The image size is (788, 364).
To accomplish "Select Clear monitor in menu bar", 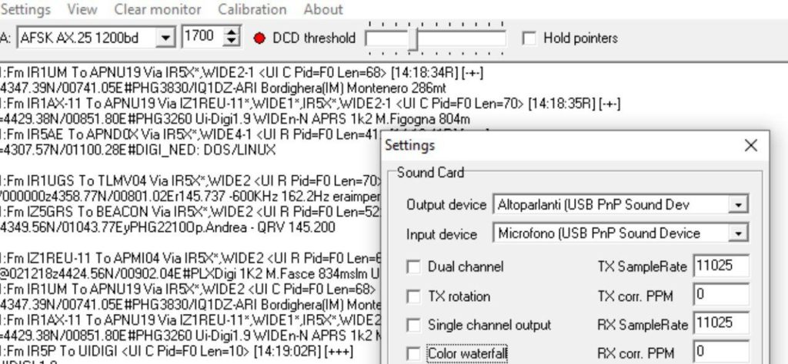I will [x=157, y=9].
